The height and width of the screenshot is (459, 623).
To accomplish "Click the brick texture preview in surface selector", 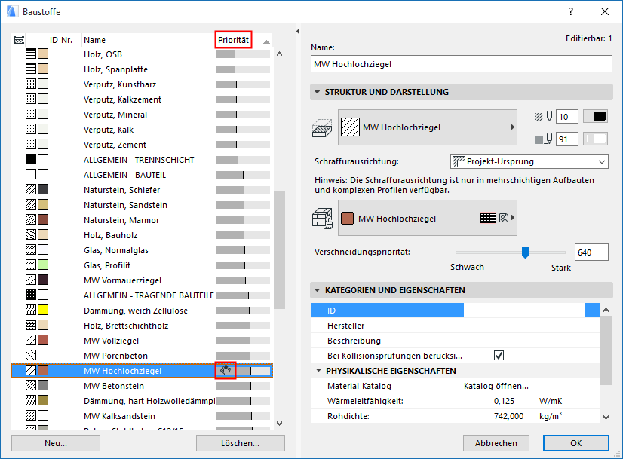I will pyautogui.click(x=488, y=218).
